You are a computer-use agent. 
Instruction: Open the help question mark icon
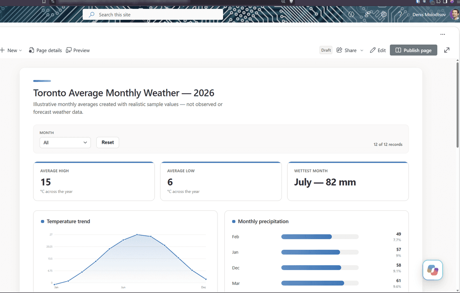pos(400,15)
